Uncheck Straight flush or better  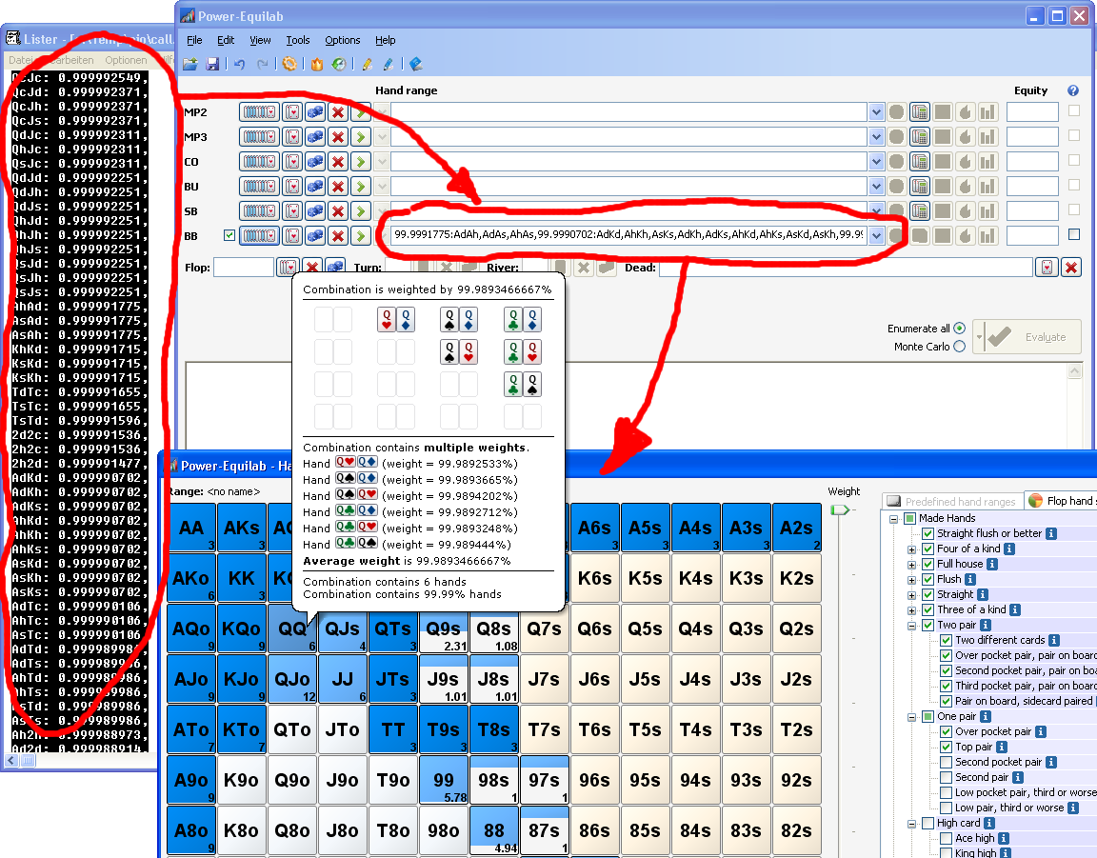click(x=928, y=533)
